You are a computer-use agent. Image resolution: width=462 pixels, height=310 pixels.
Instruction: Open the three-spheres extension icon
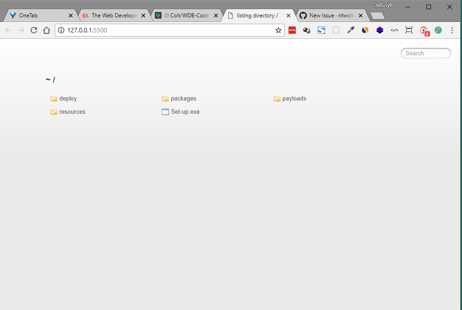307,30
